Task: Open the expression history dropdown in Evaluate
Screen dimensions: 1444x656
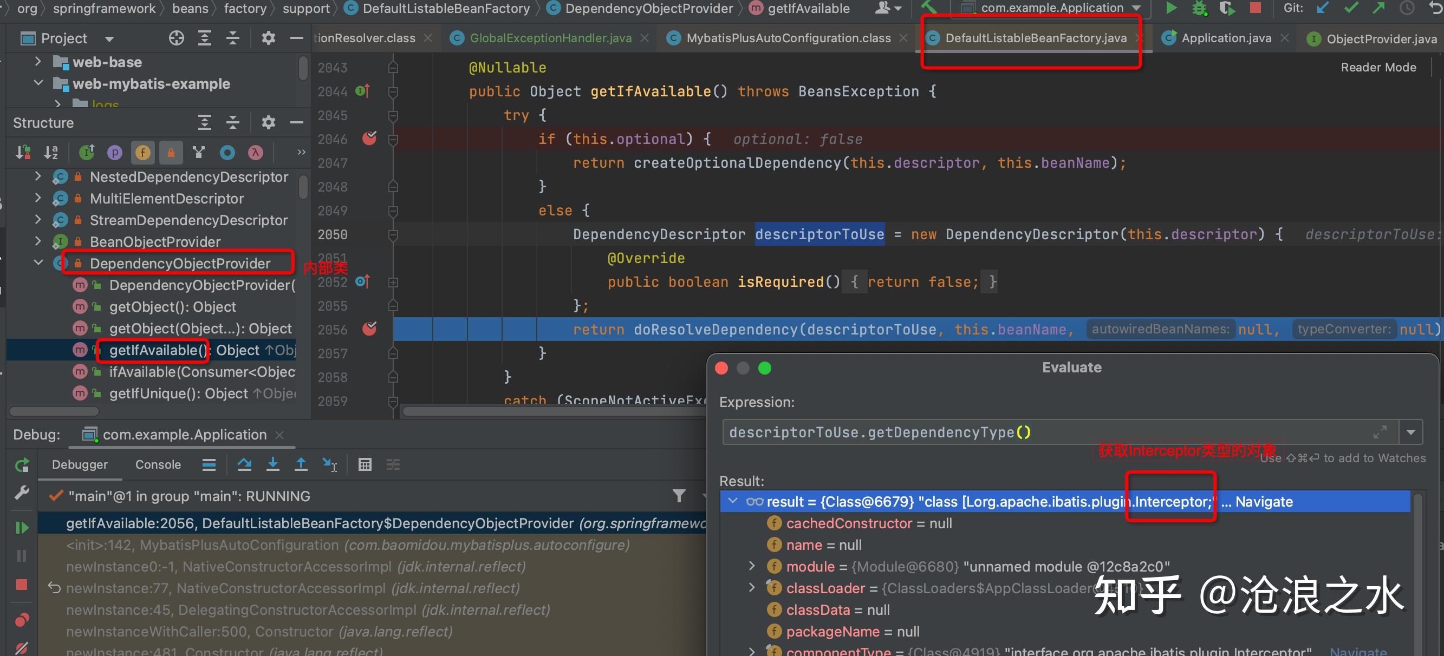Action: pos(1410,432)
